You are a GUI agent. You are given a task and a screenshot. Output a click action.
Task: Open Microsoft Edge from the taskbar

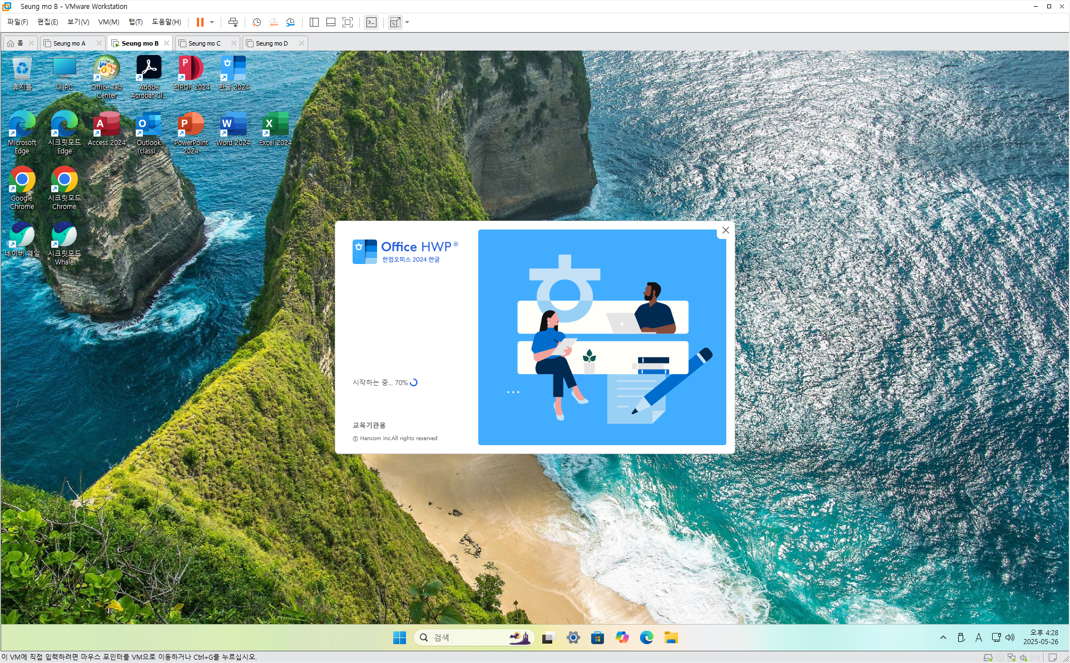click(x=646, y=637)
